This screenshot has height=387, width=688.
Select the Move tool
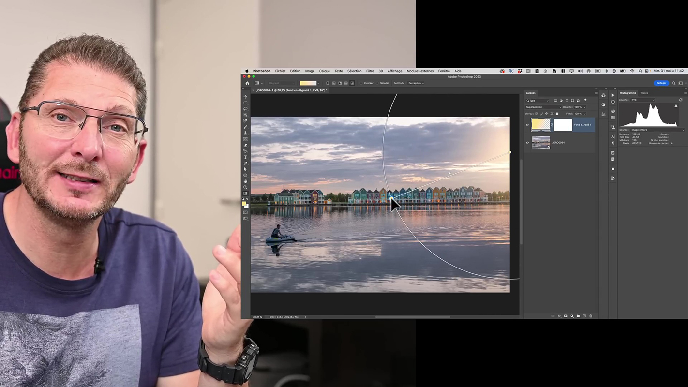246,97
